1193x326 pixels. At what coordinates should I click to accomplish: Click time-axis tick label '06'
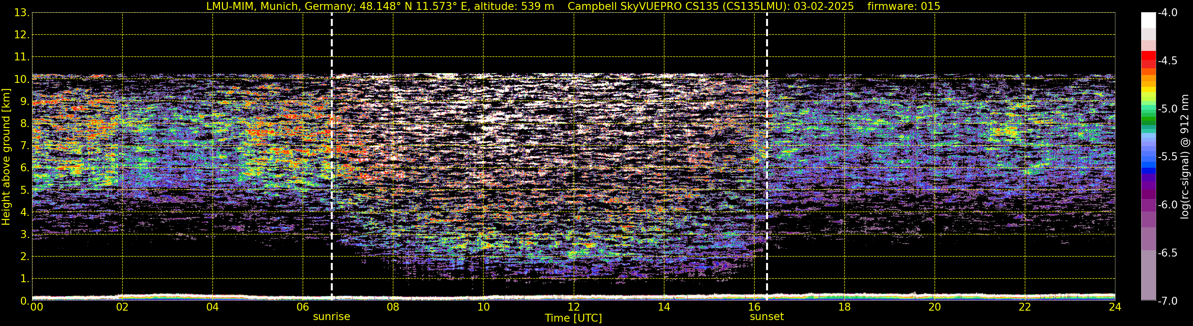pos(303,307)
